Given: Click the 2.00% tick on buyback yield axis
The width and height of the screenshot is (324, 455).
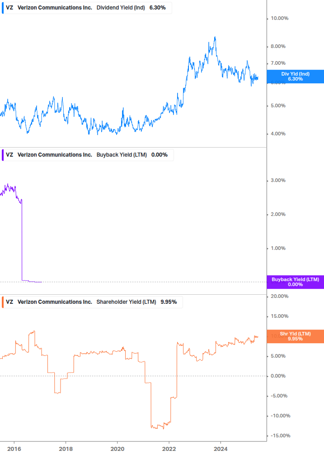Looking at the screenshot, I should point(278,215).
